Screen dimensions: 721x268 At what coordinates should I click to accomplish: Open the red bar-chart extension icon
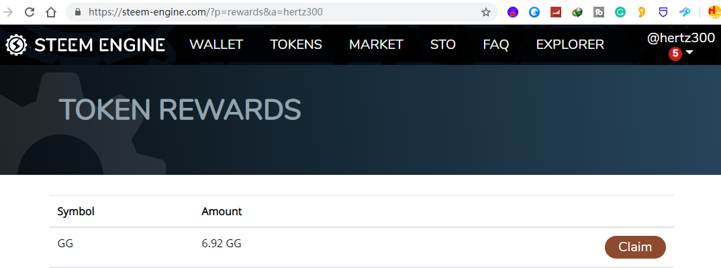[556, 12]
